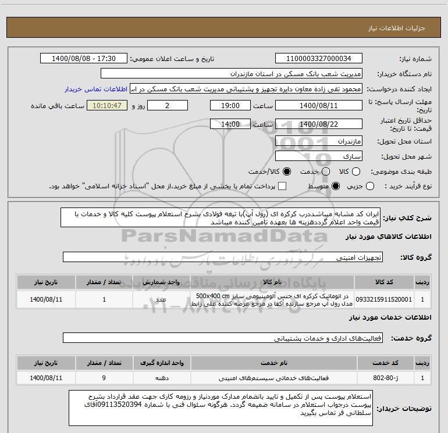The height and width of the screenshot is (433, 448).
Task: Toggle the اسناد خزانه اسلامی payment checkbox
Action: point(282,186)
